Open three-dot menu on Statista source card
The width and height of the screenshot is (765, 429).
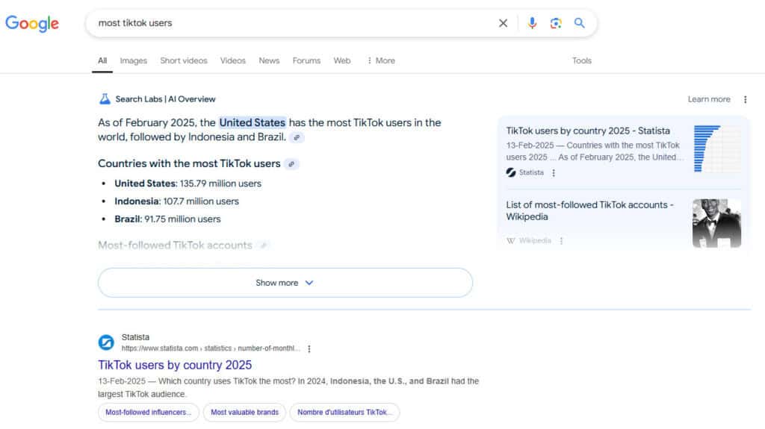click(554, 173)
